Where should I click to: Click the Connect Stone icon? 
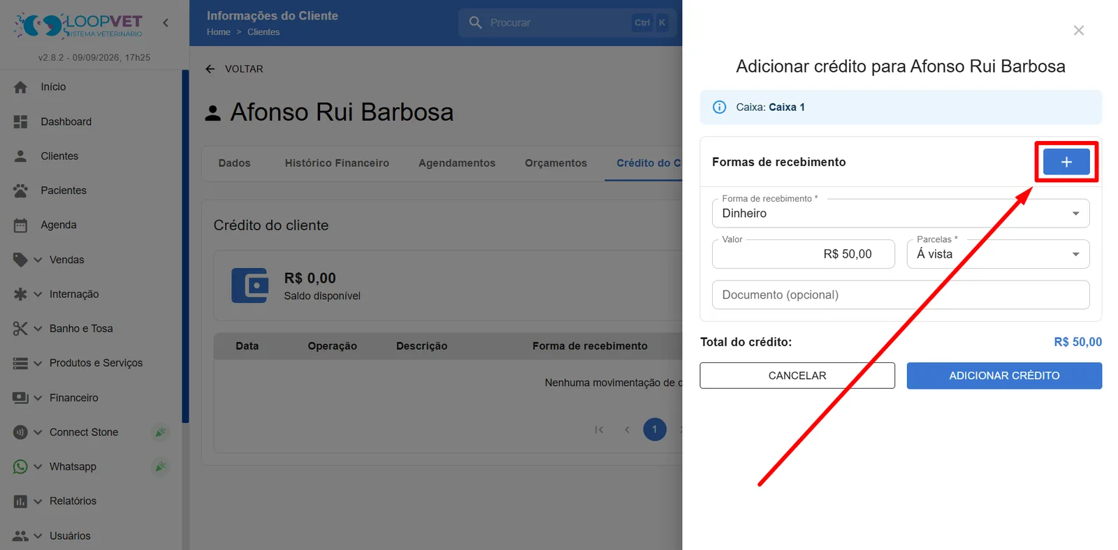tap(20, 432)
